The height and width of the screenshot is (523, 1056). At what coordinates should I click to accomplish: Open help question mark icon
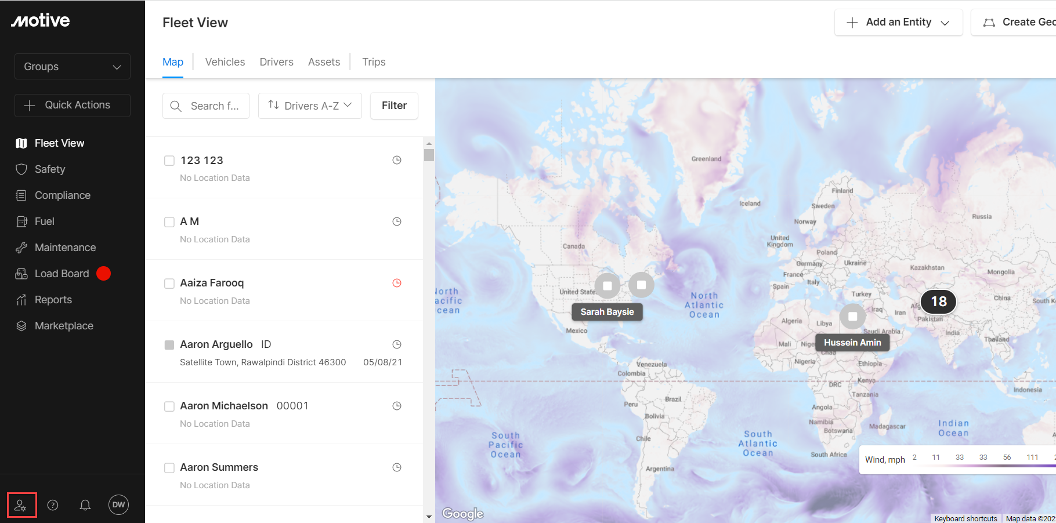click(53, 505)
